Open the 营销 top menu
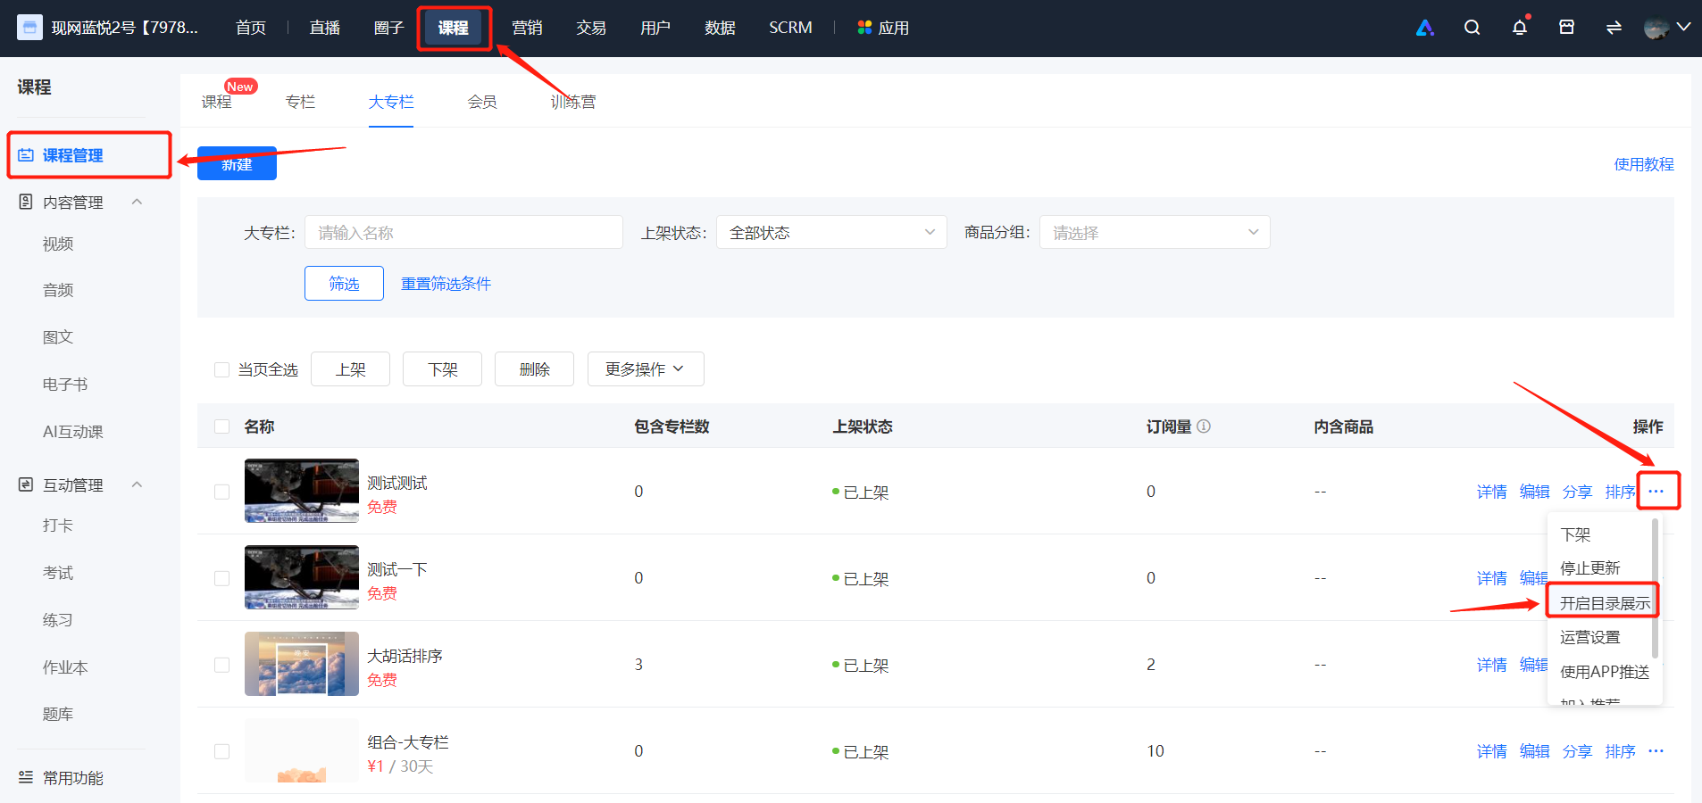1702x803 pixels. (x=527, y=28)
